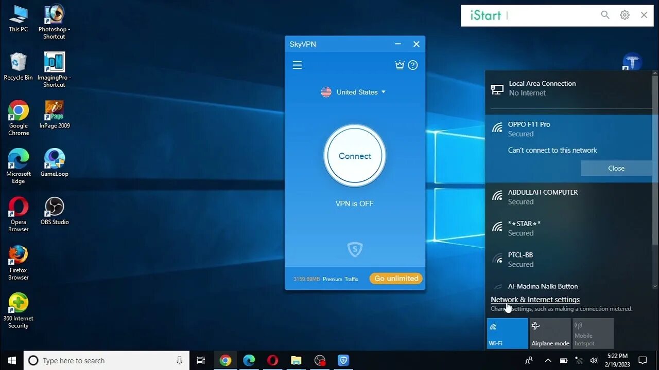The image size is (659, 370).
Task: Click the iStart magnifier search icon
Action: pos(605,15)
